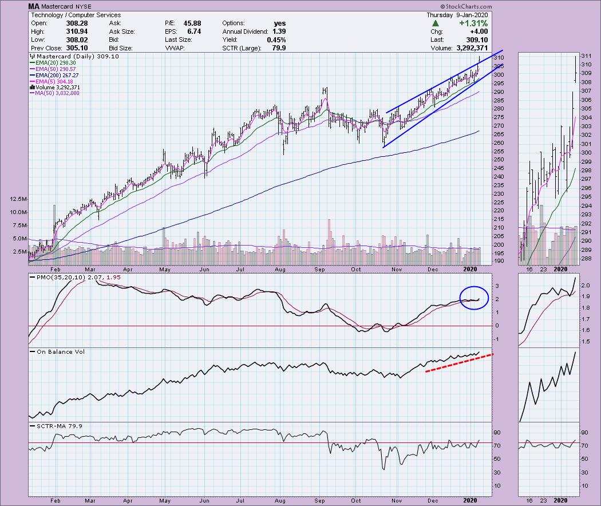601x506 pixels.
Task: Click the Open value 308.28
Action: click(x=77, y=23)
